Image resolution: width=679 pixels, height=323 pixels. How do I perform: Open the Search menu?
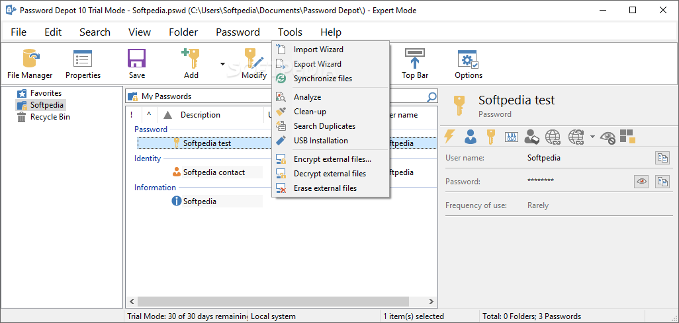coord(95,32)
